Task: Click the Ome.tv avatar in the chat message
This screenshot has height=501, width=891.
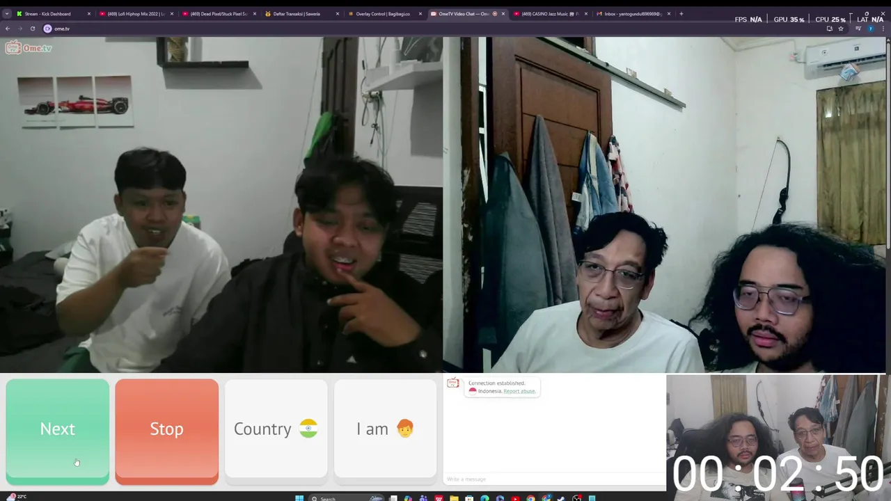Action: 453,384
